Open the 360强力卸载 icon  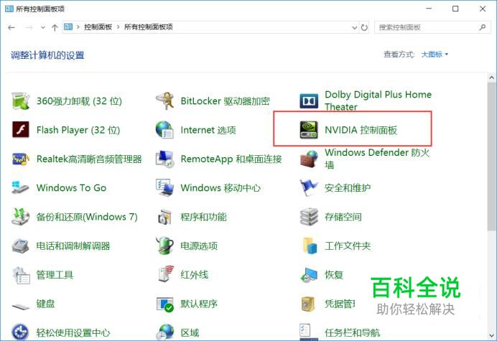pyautogui.click(x=21, y=101)
